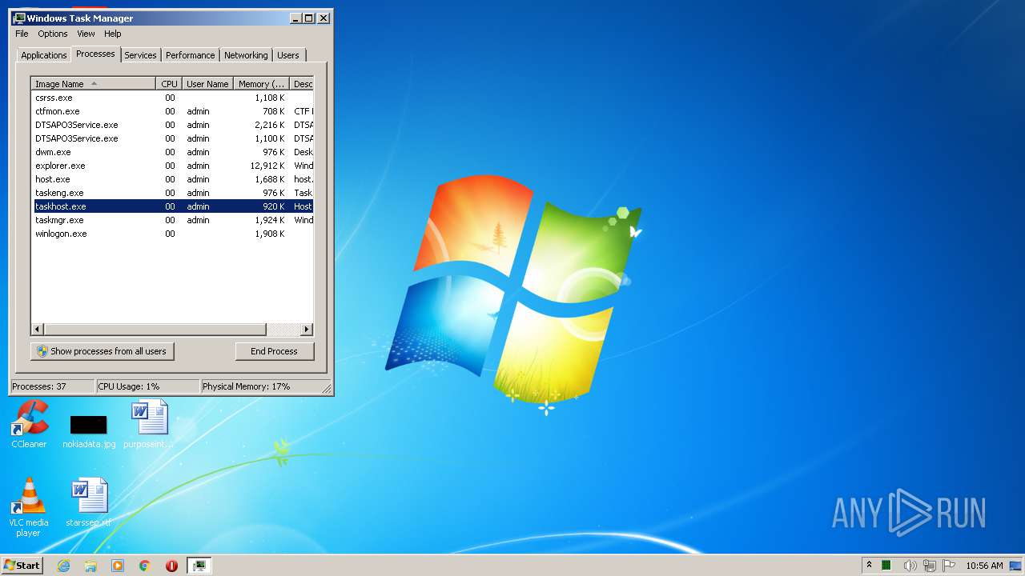Open Action Center flag icon

click(949, 566)
